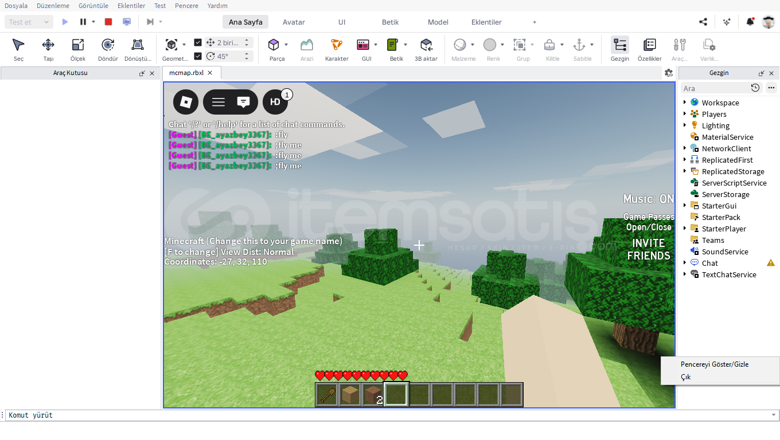Expand the TextChatService node
The height and width of the screenshot is (440, 780).
click(x=685, y=274)
